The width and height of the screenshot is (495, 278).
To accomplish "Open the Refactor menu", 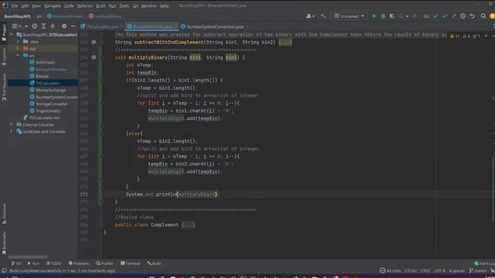I will point(85,5).
